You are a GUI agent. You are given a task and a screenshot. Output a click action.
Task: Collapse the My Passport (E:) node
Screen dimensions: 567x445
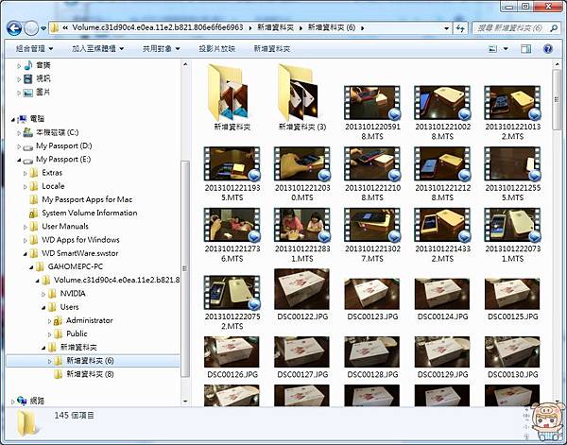click(19, 160)
